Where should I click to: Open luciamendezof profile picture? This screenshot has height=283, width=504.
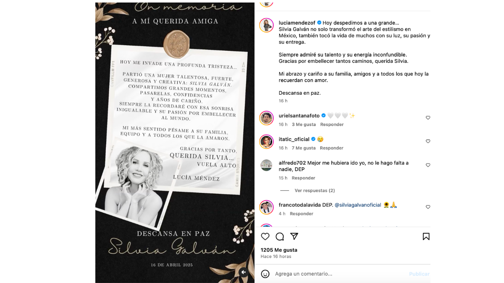pyautogui.click(x=266, y=25)
